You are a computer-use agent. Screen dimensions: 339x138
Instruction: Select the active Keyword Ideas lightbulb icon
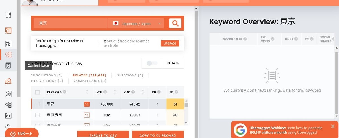tap(8, 55)
